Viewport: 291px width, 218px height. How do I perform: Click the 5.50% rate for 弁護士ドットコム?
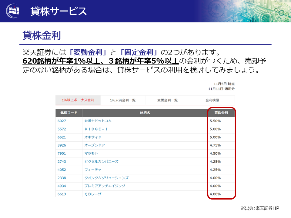tap(215, 121)
